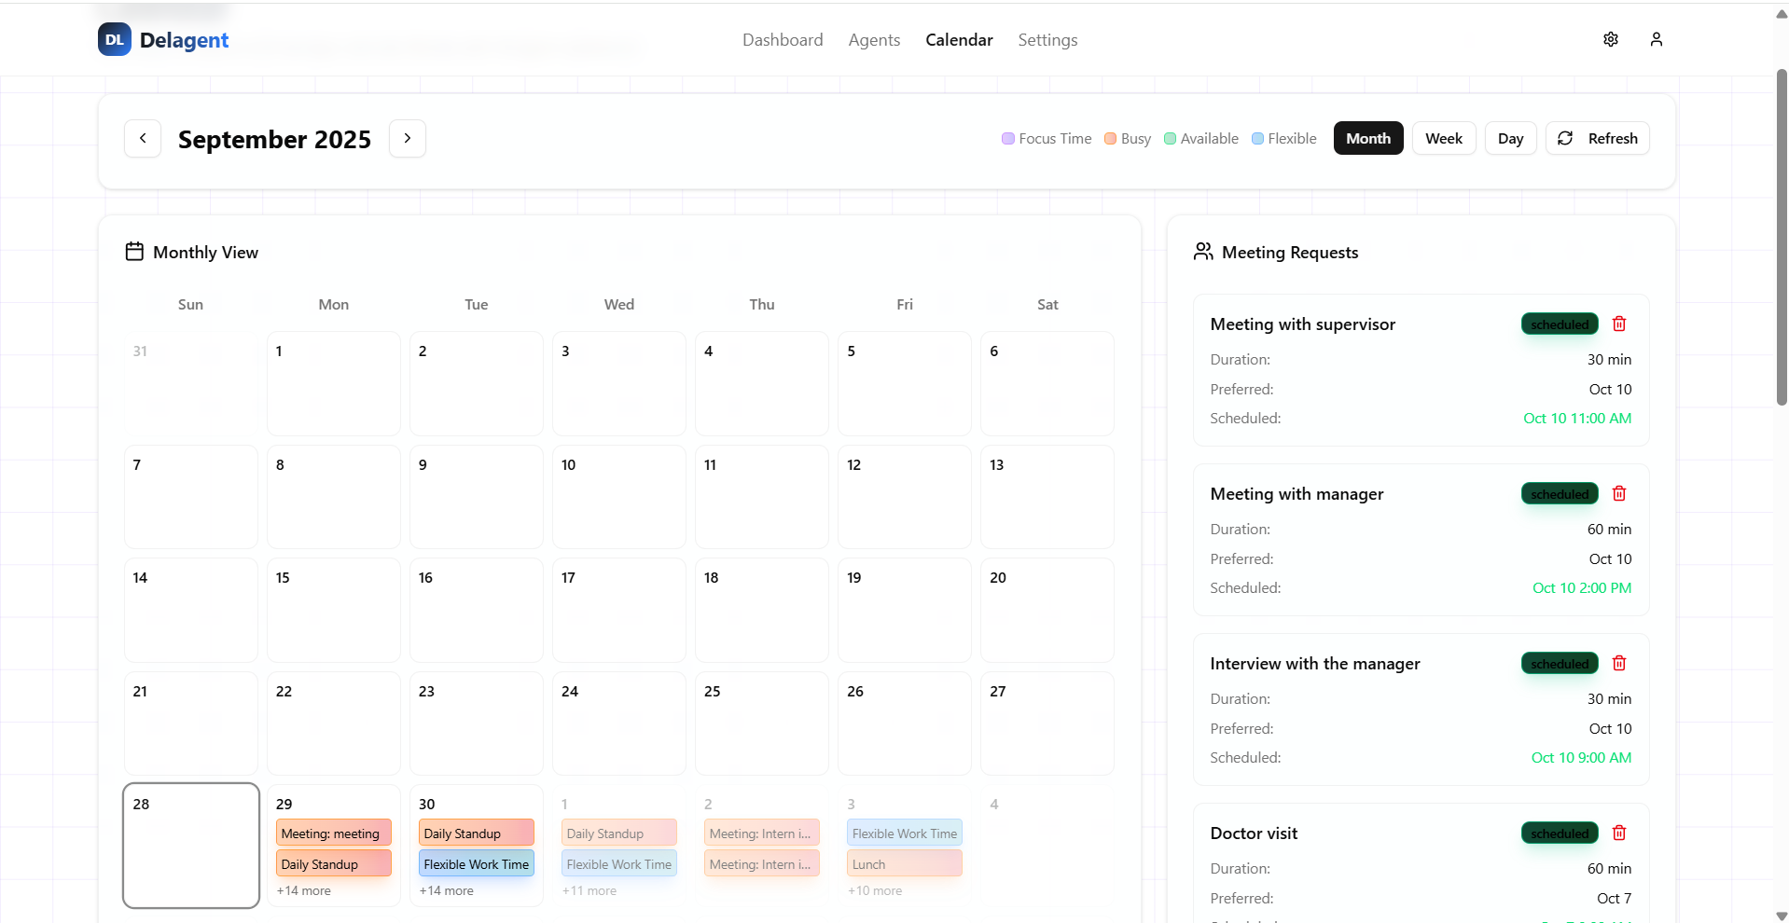
Task: Switch to Month view
Action: coord(1368,138)
